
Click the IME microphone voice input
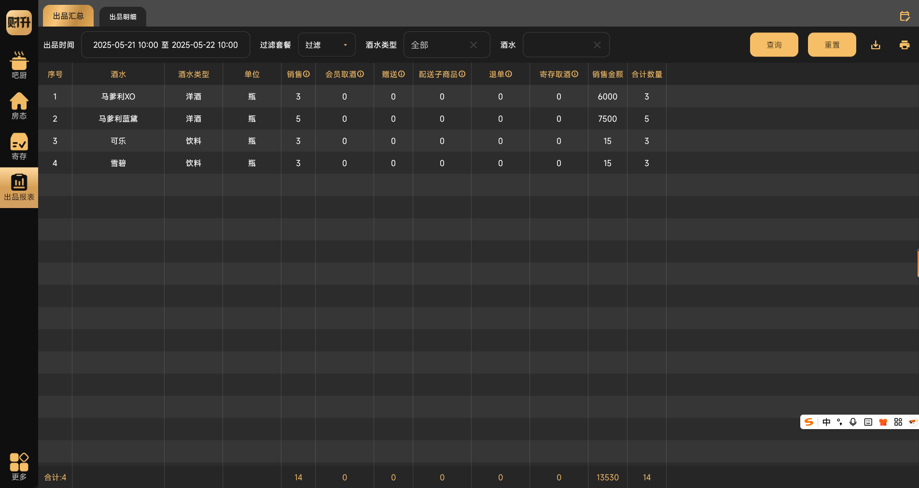pyautogui.click(x=853, y=422)
